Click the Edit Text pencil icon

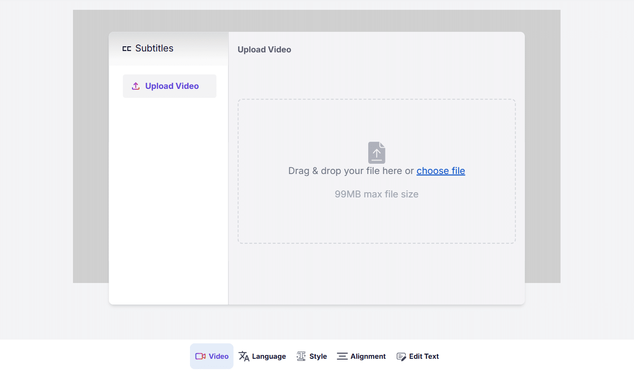(x=401, y=356)
